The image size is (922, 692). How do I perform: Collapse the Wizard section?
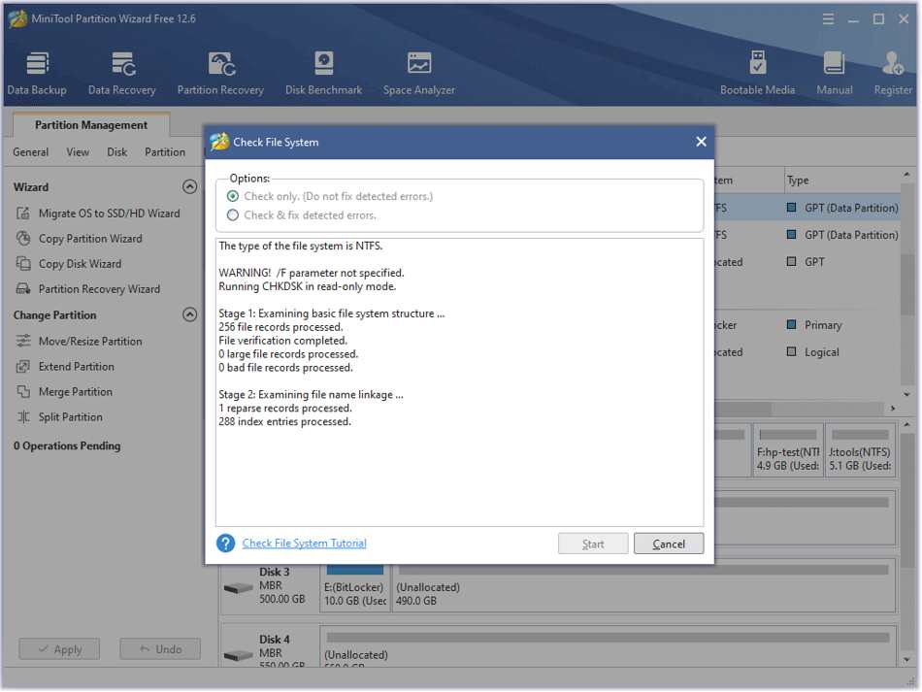(189, 187)
